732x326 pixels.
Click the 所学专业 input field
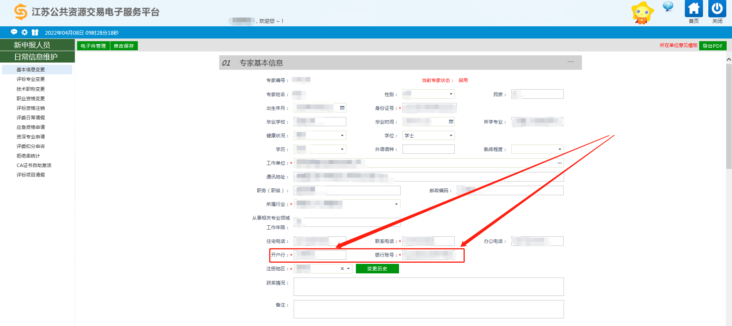(x=537, y=122)
